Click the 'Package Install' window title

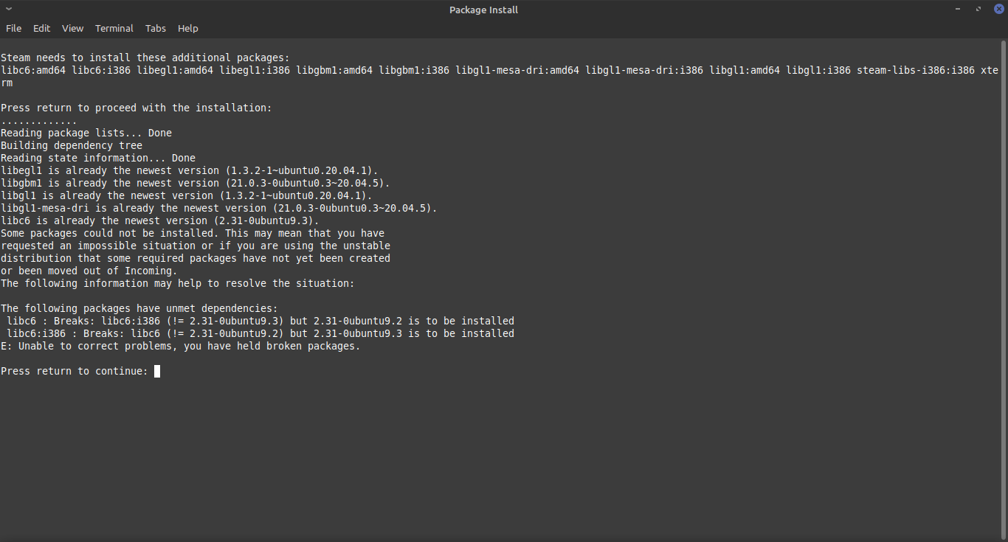coord(483,10)
